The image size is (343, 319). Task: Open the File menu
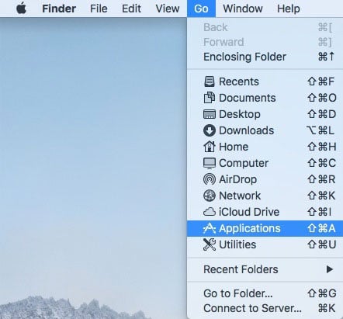[99, 9]
